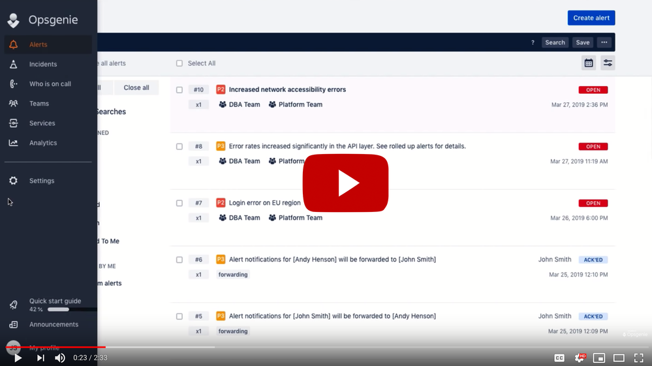Click ACK'ED status badge on alert #6
Viewport: 652px width, 366px height.
[x=593, y=260]
